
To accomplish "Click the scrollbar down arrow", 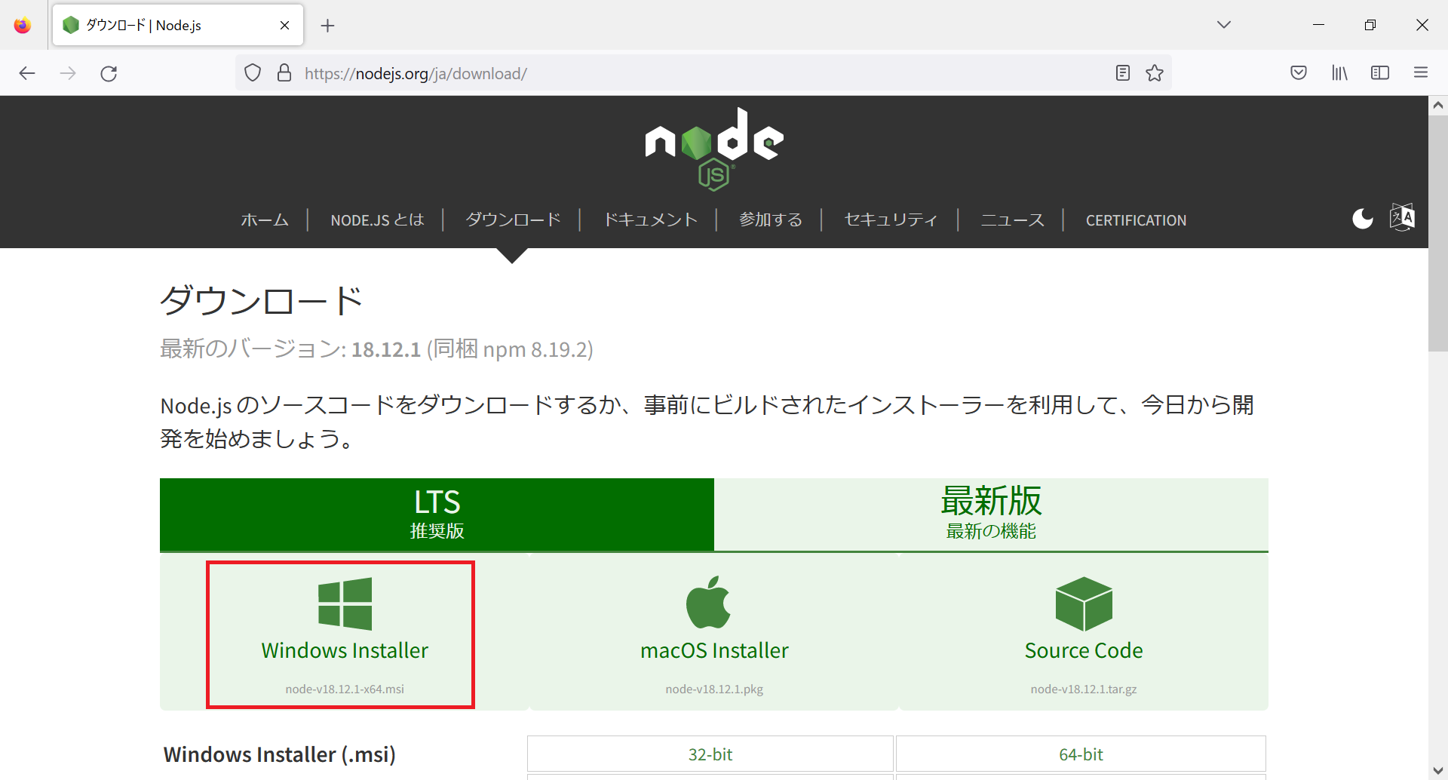I will click(x=1438, y=770).
